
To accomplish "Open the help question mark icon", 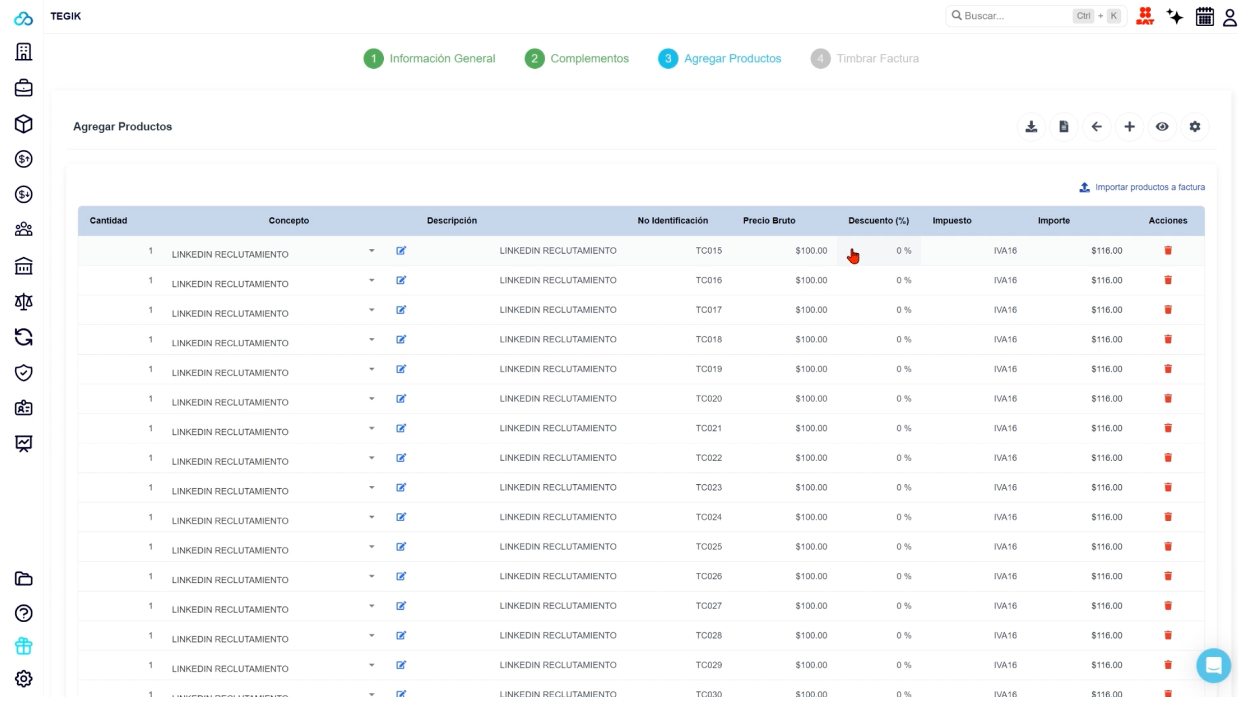I will click(x=23, y=613).
